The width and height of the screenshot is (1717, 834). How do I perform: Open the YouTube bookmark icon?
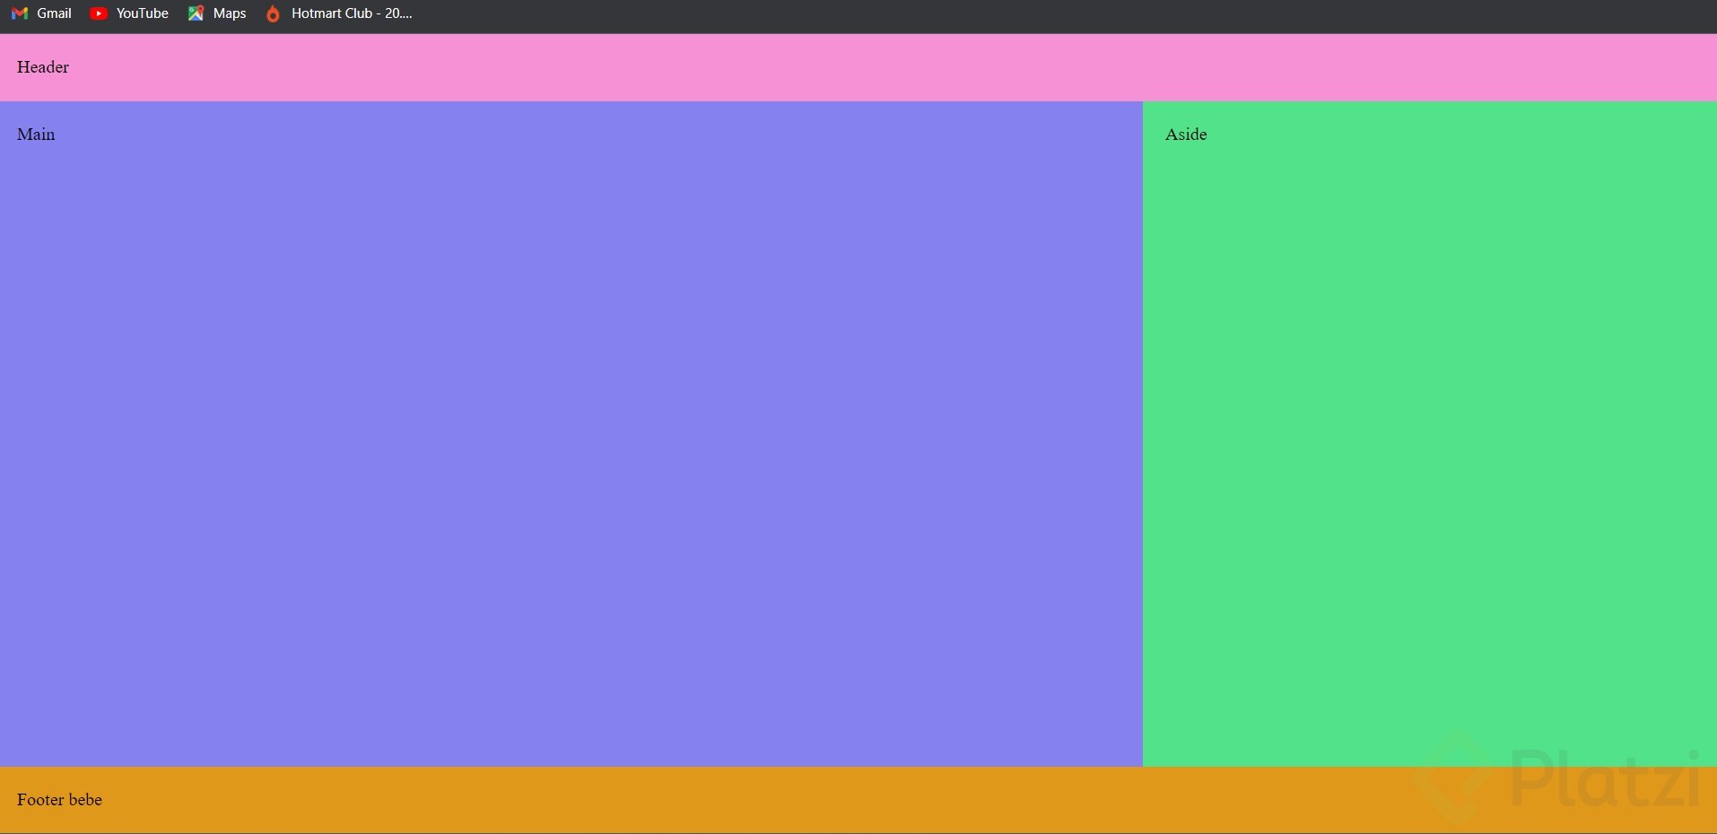pyautogui.click(x=99, y=13)
